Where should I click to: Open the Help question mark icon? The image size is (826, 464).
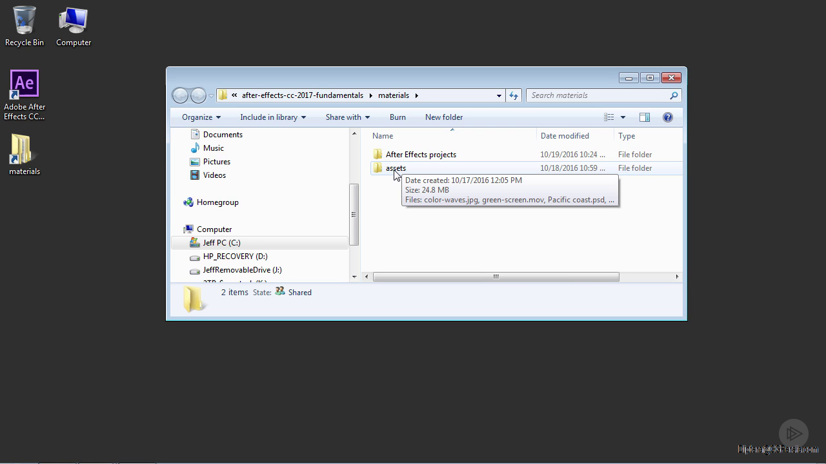pos(668,117)
